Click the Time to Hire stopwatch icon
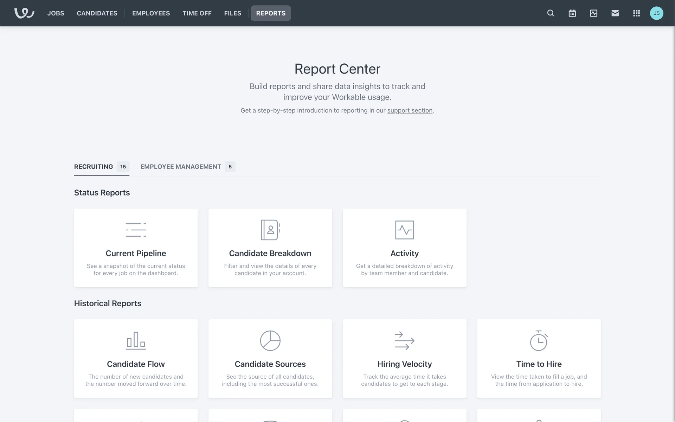 click(x=539, y=340)
